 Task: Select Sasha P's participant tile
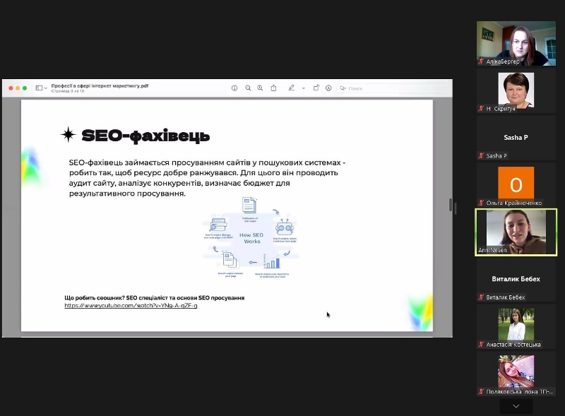[516, 138]
